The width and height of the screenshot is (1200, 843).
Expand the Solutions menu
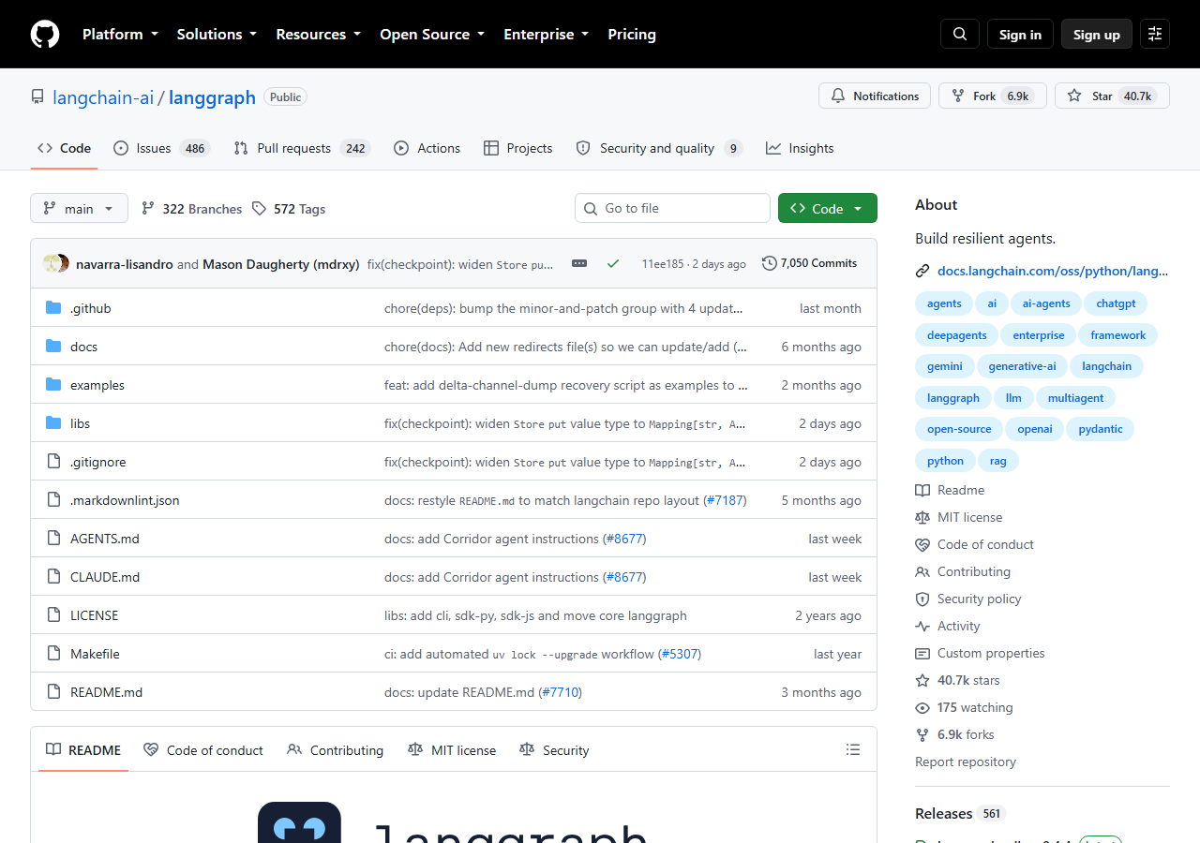coord(217,34)
